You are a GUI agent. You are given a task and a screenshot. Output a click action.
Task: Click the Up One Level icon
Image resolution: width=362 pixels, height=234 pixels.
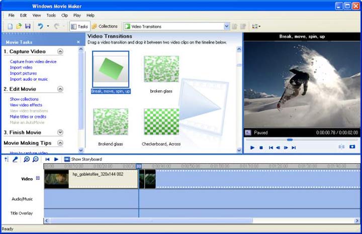tap(235, 27)
